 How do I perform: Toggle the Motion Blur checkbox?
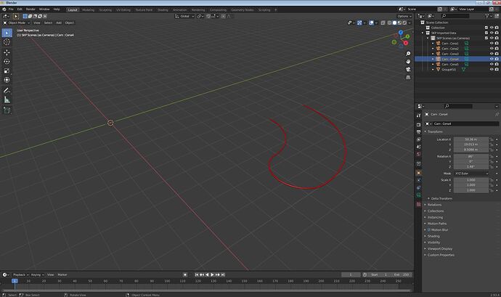(429, 230)
